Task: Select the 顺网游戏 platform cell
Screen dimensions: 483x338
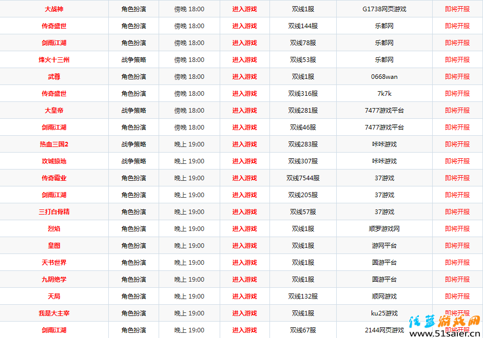Action: pos(384,297)
